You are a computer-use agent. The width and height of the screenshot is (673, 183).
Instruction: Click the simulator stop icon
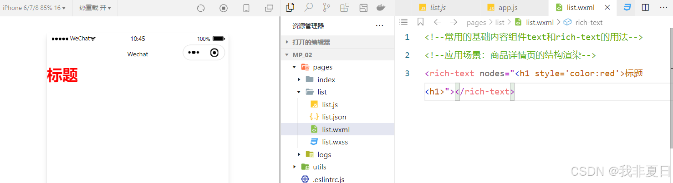[224, 8]
